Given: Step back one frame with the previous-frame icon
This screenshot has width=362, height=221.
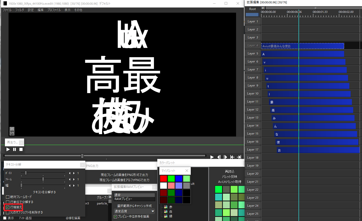Looking at the screenshot, I should point(218,157).
